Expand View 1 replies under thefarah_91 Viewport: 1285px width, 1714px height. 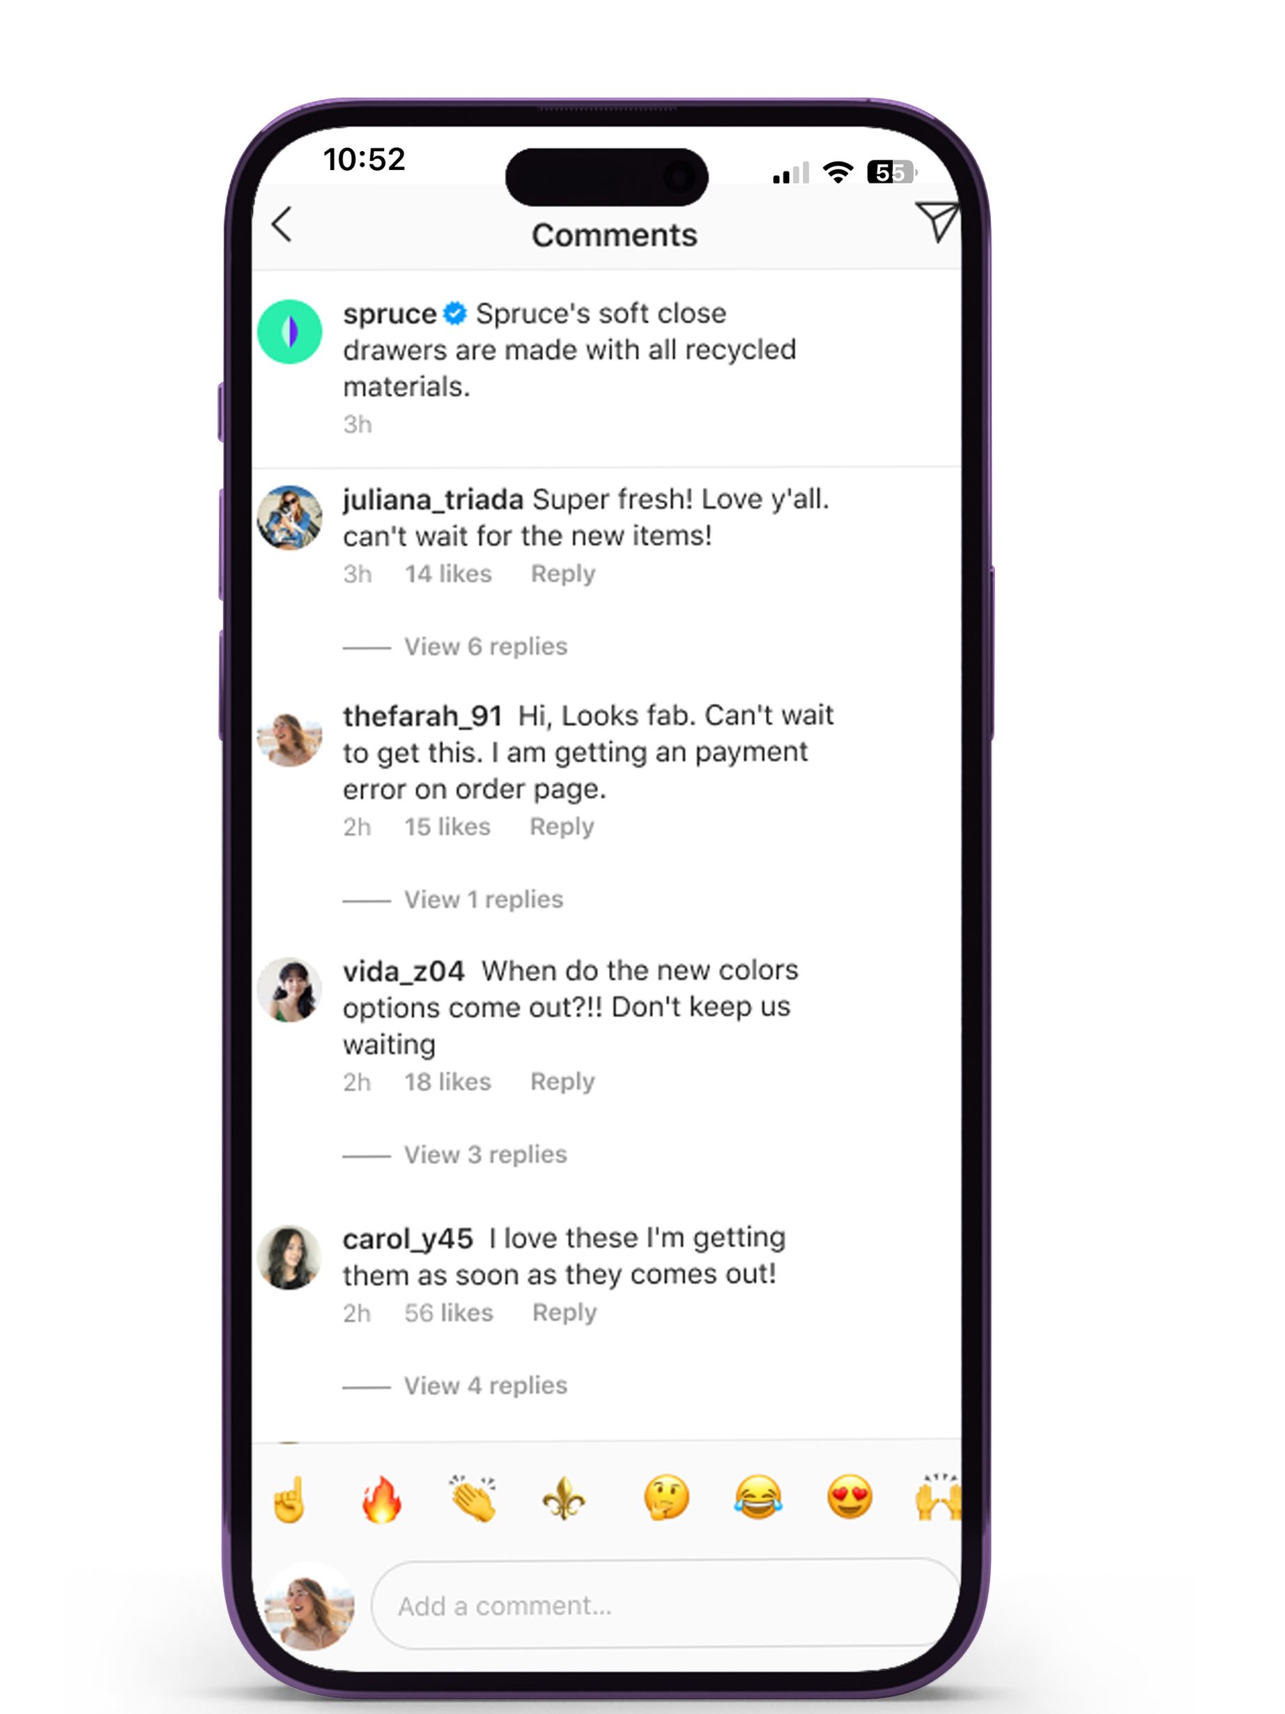click(x=484, y=900)
